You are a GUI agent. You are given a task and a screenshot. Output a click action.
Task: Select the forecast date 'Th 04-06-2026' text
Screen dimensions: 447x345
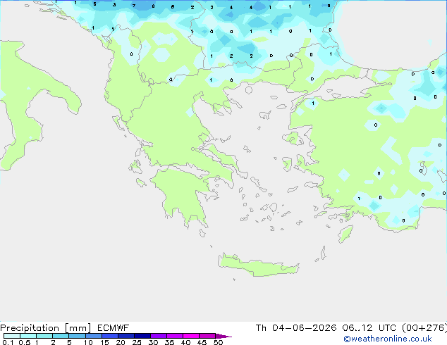[x=296, y=328]
